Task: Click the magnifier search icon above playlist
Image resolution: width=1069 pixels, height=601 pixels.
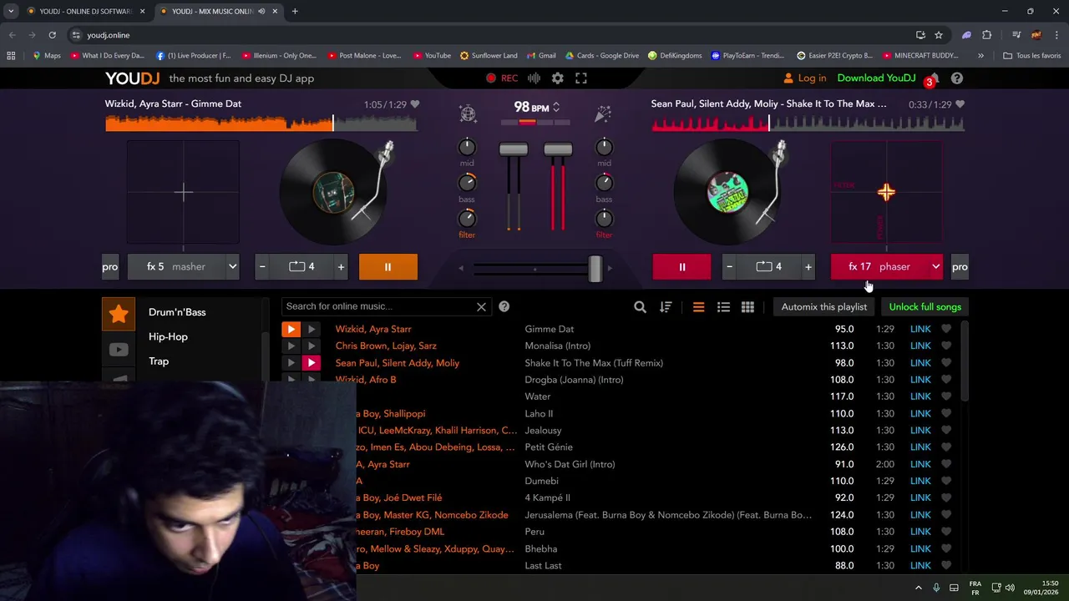Action: tap(640, 307)
